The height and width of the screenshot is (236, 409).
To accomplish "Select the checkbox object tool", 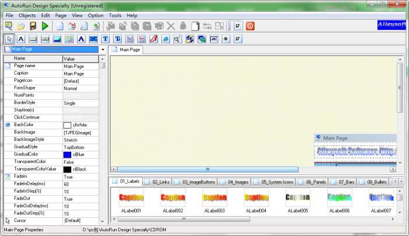I will pos(238,39).
